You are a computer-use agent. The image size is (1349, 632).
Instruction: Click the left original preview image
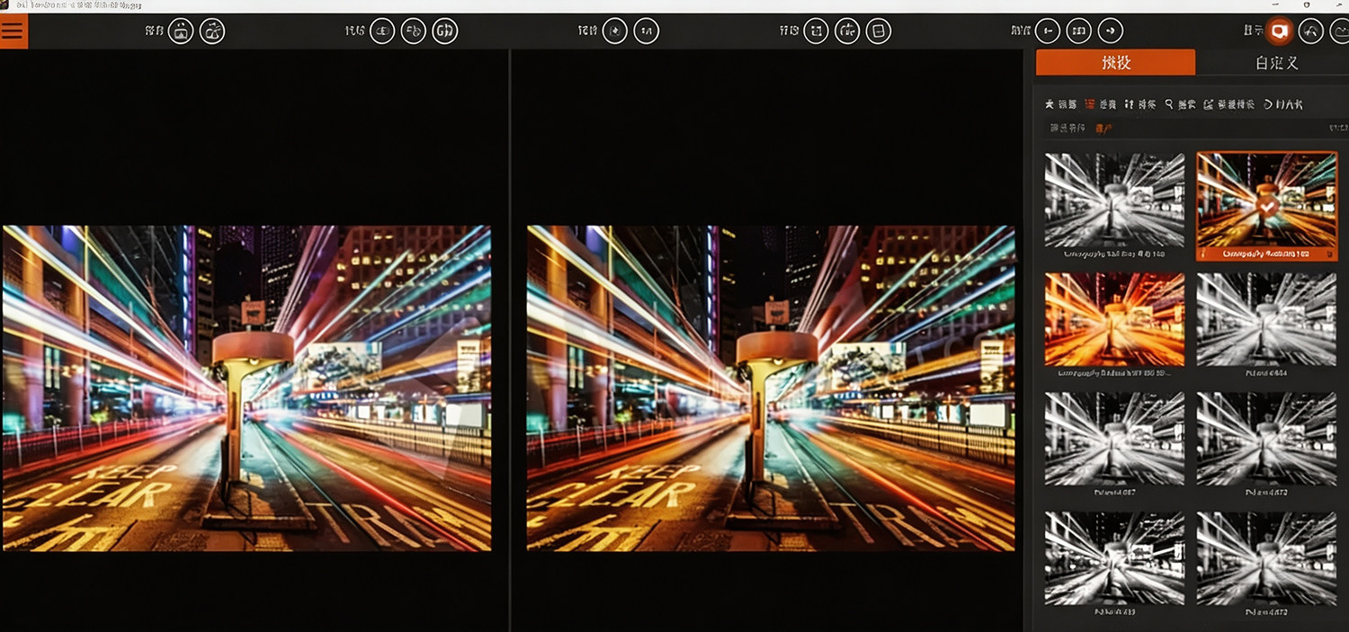click(x=246, y=387)
